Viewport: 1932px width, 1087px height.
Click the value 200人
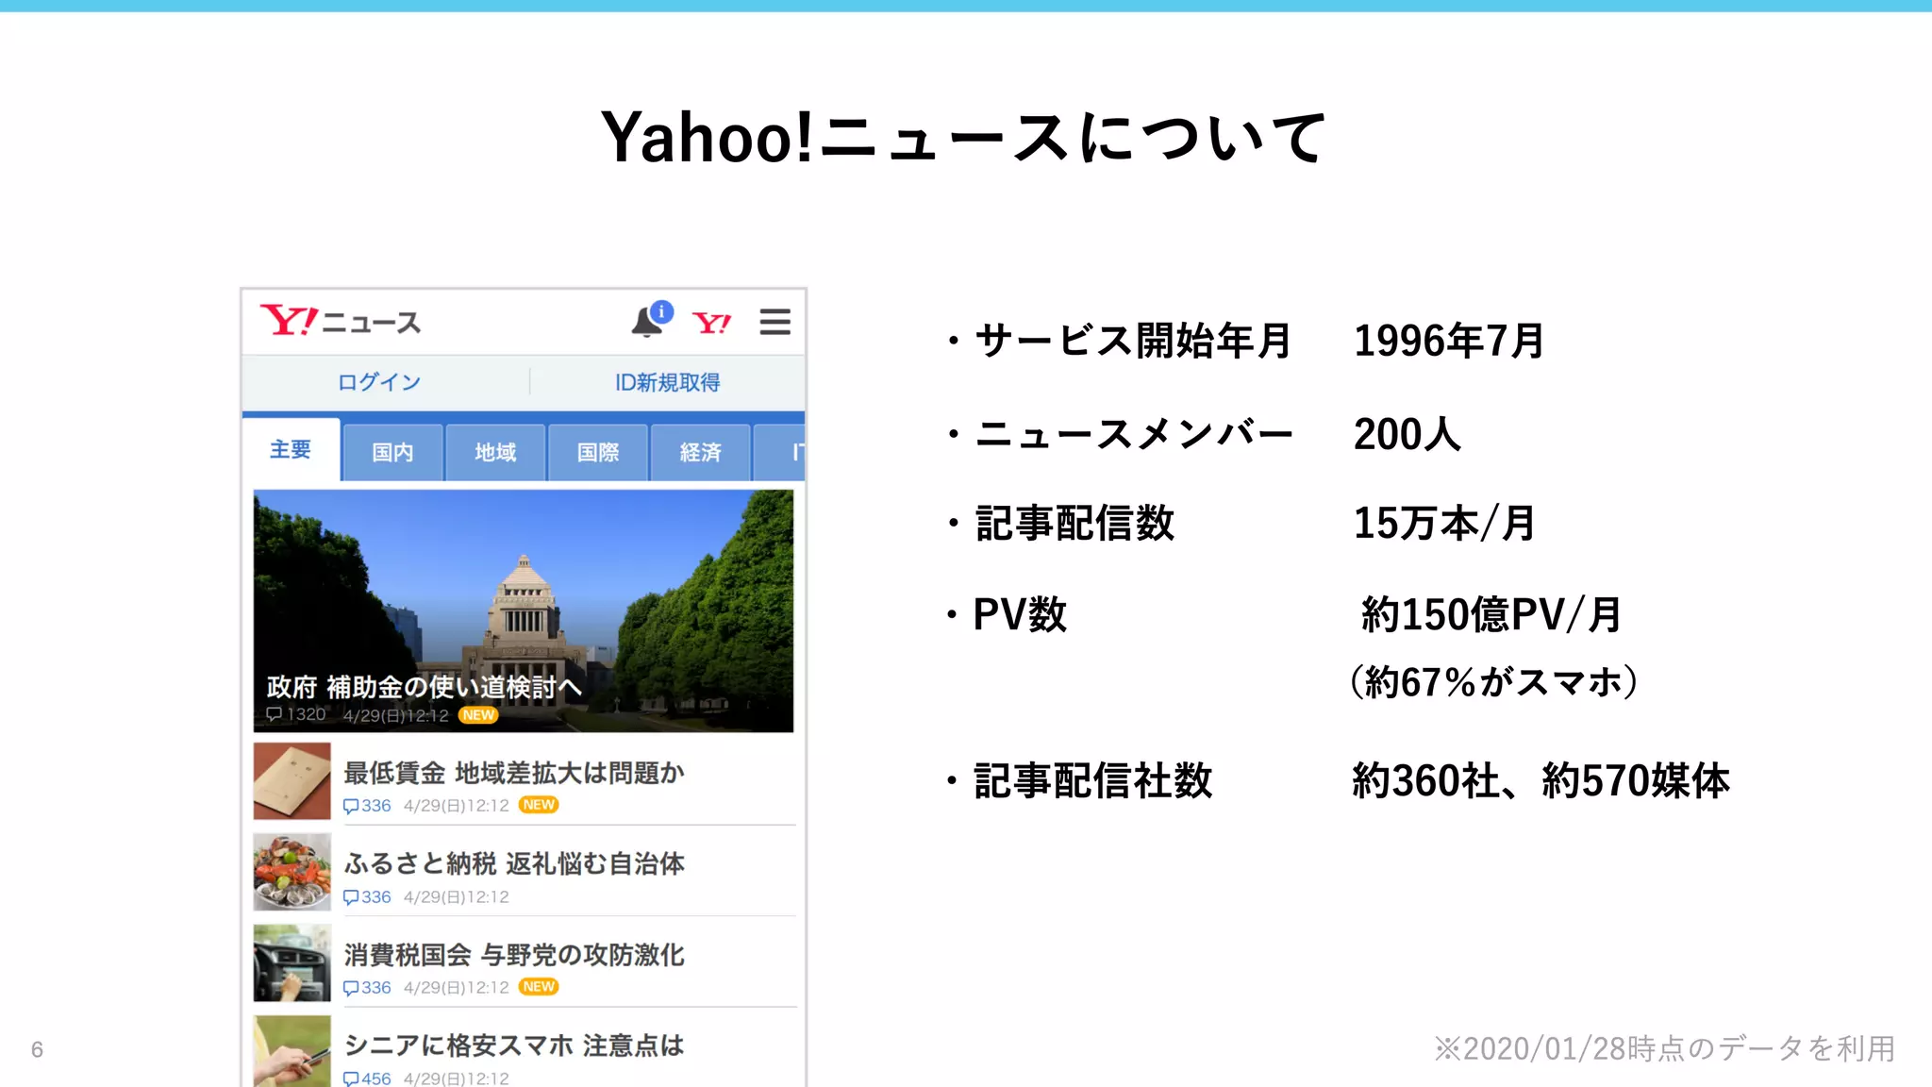pos(1407,434)
